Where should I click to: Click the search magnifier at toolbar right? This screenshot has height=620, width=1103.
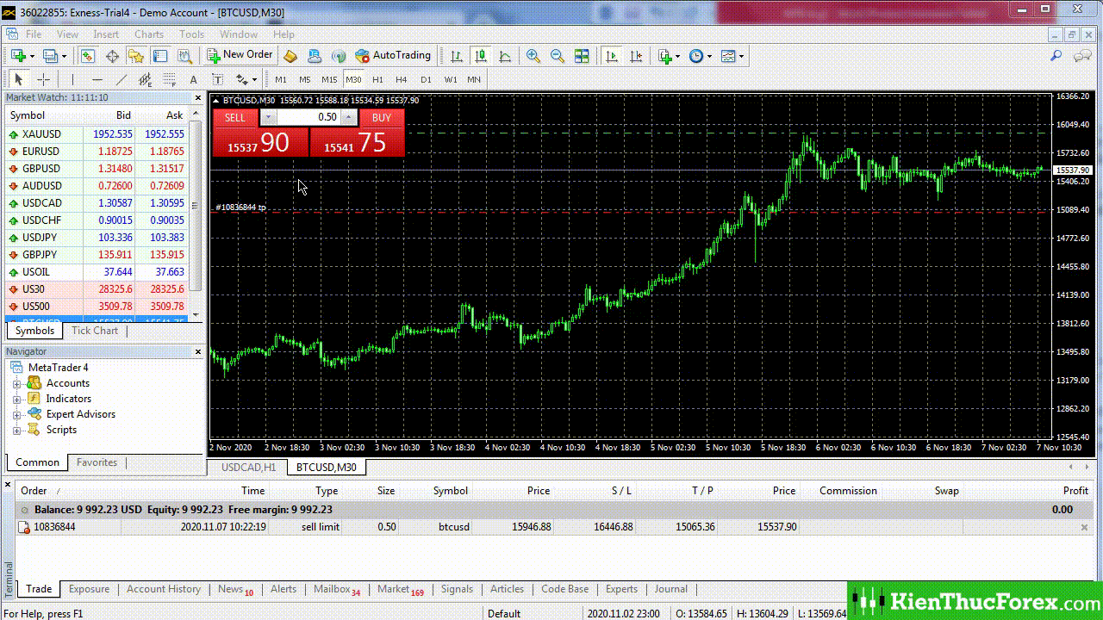point(1056,56)
